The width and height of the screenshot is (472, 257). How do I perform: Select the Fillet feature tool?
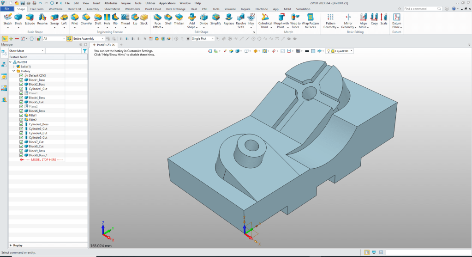74,18
